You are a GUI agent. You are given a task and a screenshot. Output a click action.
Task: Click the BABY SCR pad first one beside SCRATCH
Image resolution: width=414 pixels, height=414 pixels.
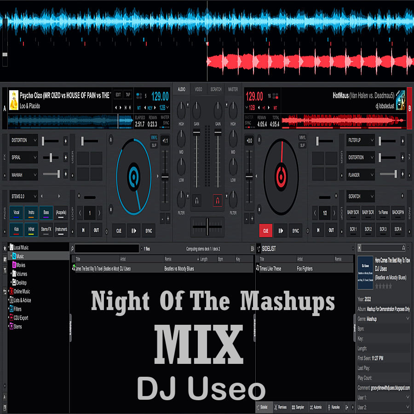pos(353,213)
